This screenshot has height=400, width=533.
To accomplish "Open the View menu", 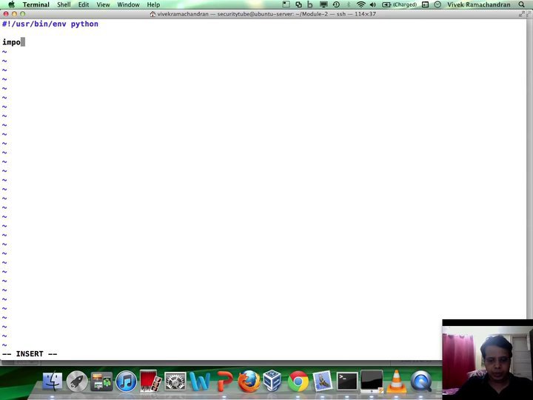I will (103, 4).
